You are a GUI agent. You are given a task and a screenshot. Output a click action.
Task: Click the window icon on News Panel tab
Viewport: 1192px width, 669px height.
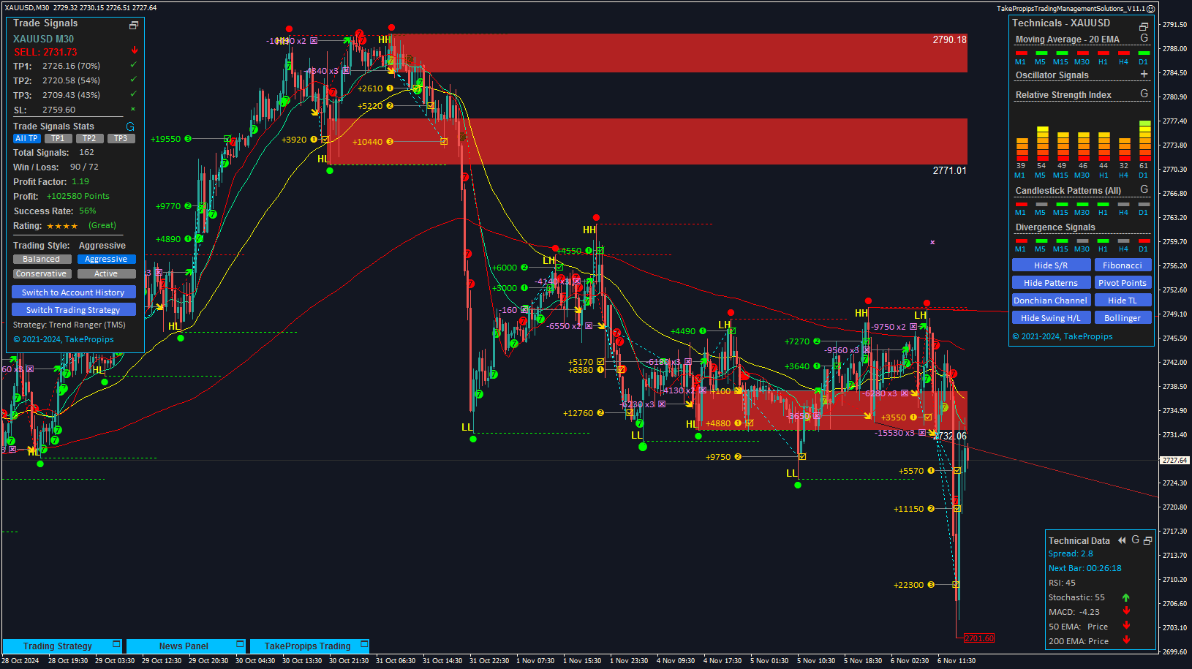[240, 644]
